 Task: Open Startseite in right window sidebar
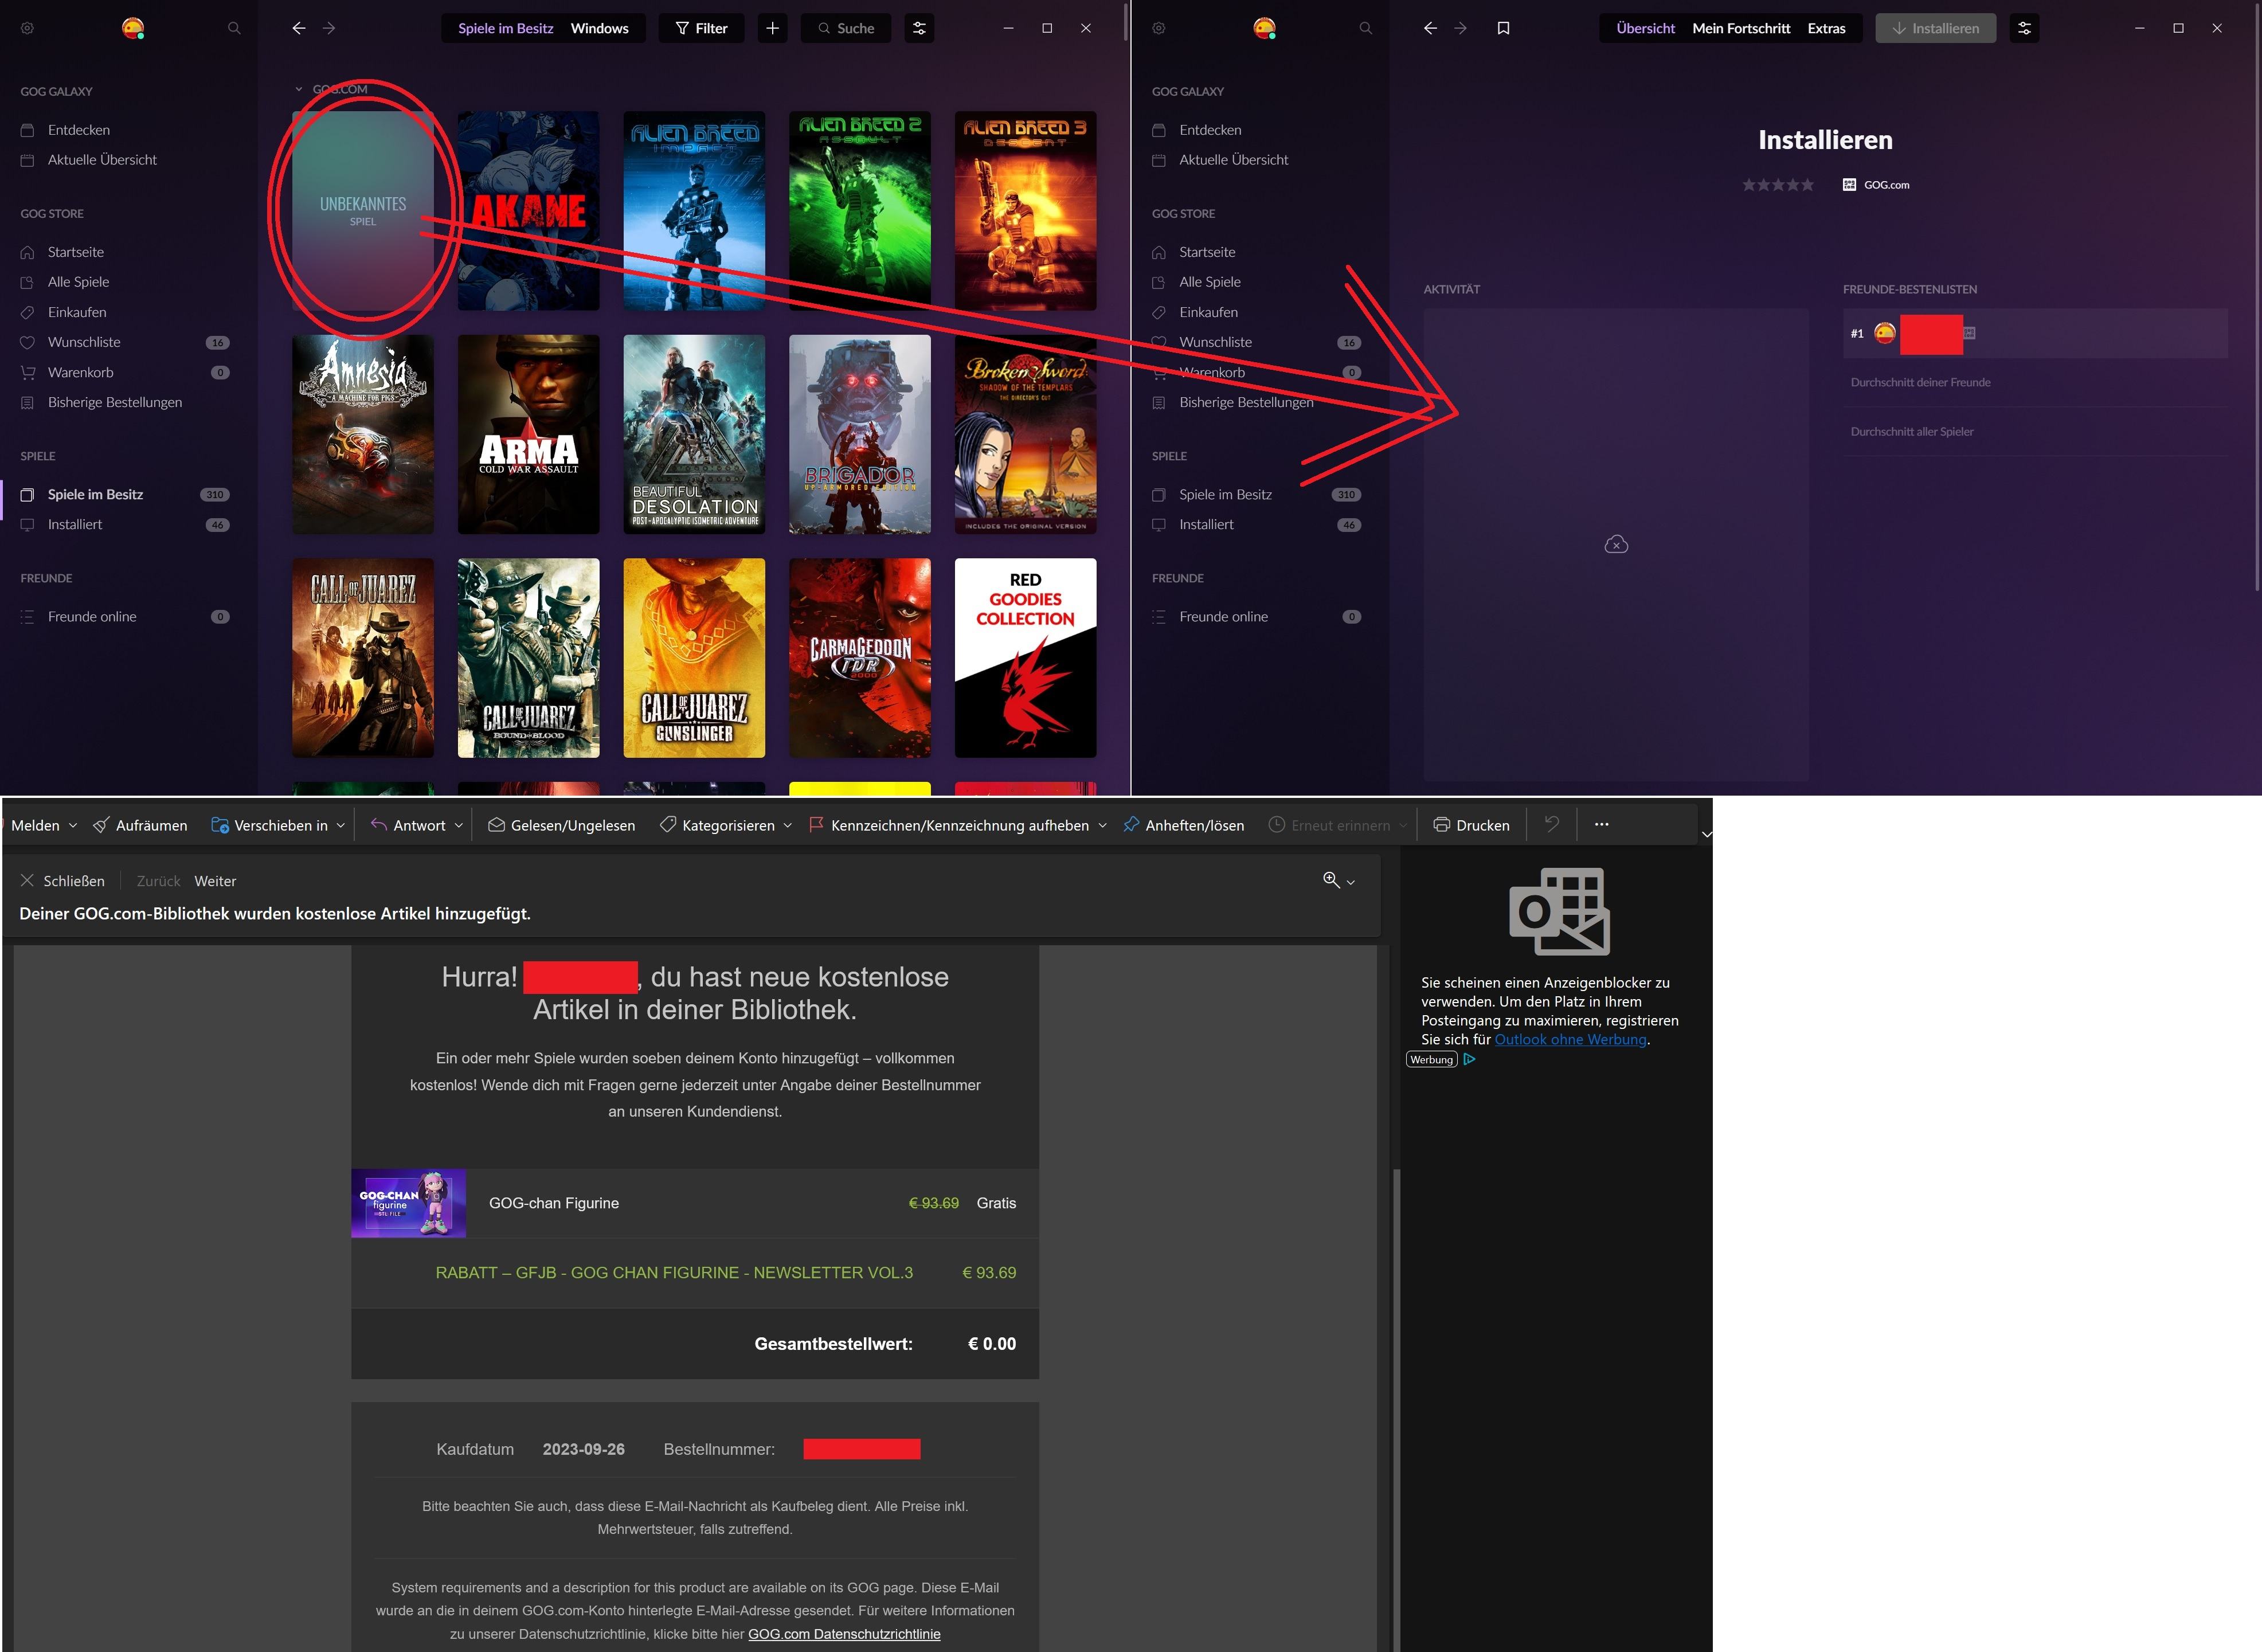tap(1207, 252)
